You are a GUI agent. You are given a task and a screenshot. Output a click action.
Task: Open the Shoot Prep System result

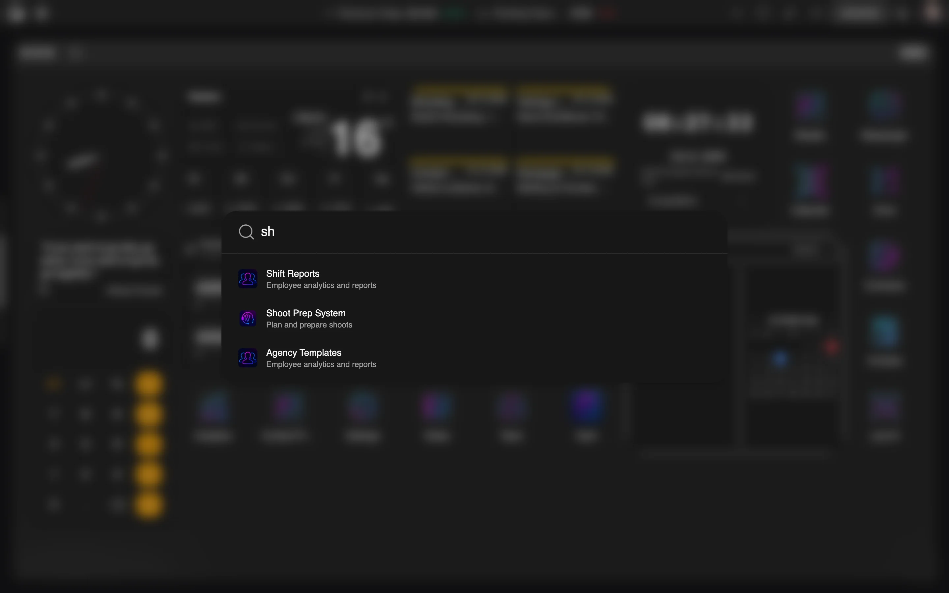[474, 319]
